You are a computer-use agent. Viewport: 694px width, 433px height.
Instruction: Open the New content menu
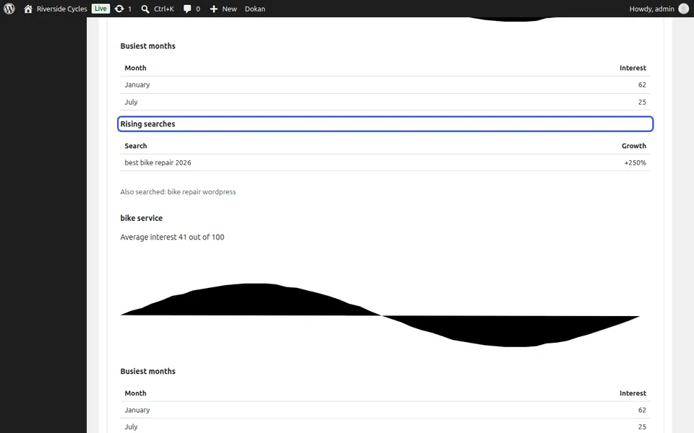223,9
